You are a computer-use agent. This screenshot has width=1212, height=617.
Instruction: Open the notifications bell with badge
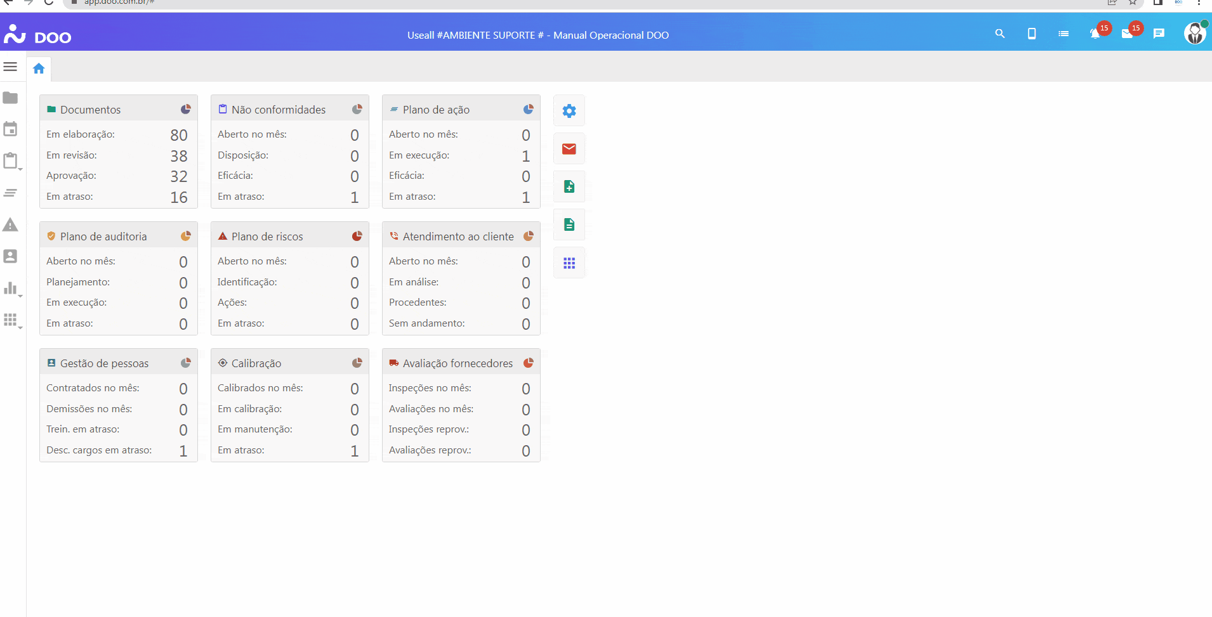(1095, 34)
